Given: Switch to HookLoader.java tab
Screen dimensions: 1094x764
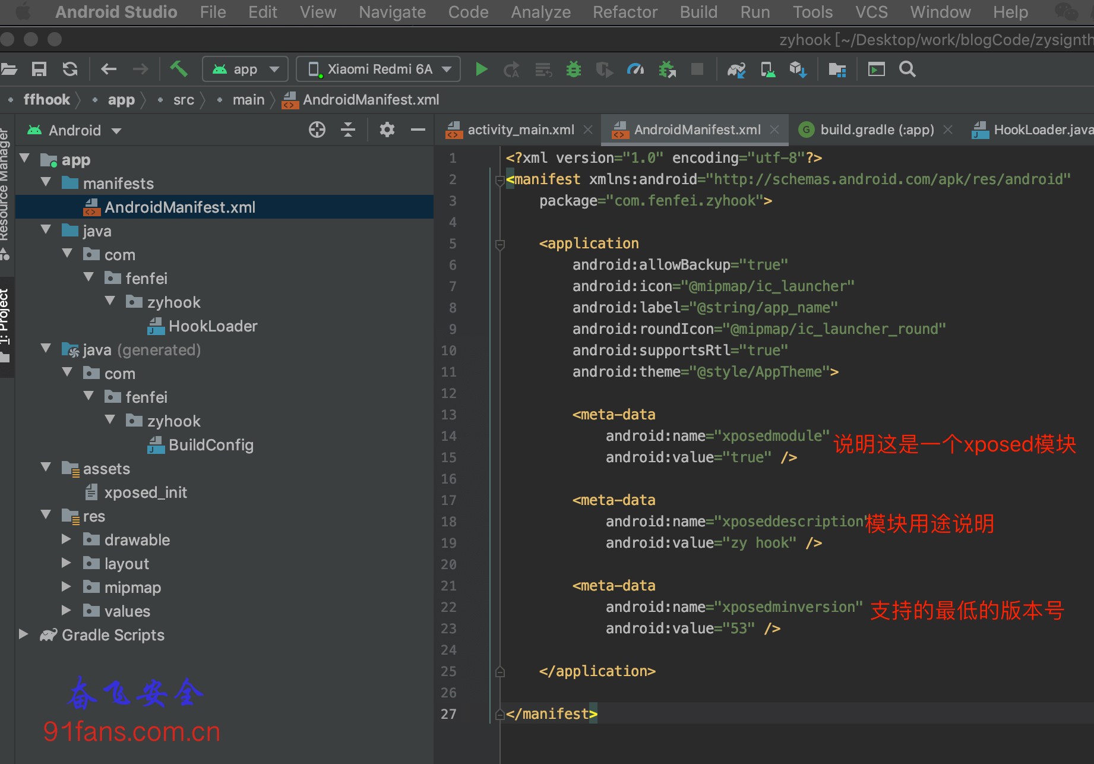Looking at the screenshot, I should (x=1033, y=130).
